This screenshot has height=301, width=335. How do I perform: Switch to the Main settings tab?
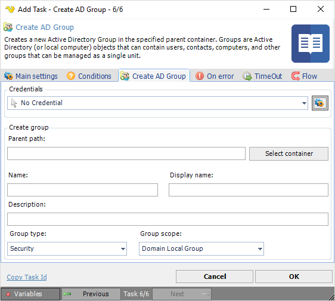31,76
